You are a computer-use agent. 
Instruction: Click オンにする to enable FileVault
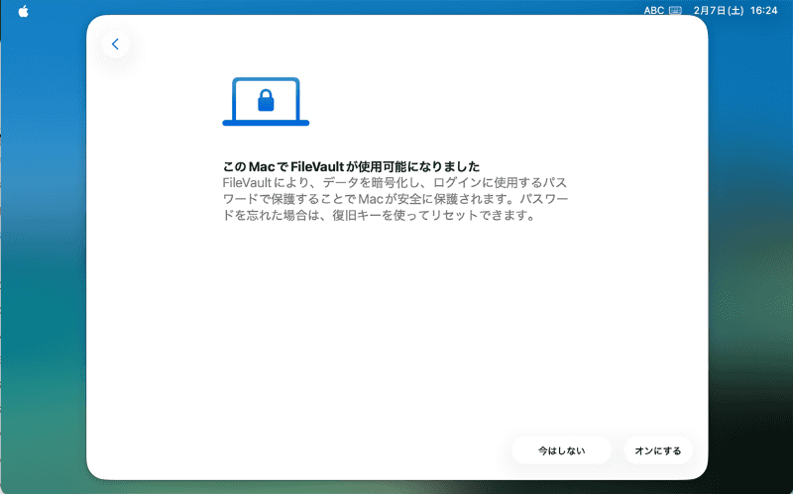click(x=658, y=450)
